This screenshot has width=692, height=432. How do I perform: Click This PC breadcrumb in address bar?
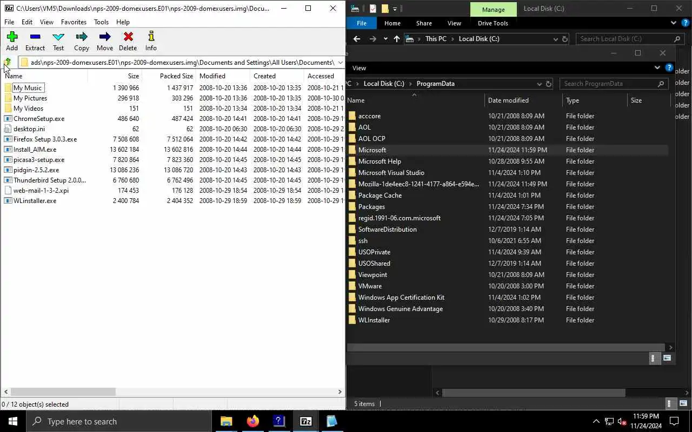pos(436,39)
